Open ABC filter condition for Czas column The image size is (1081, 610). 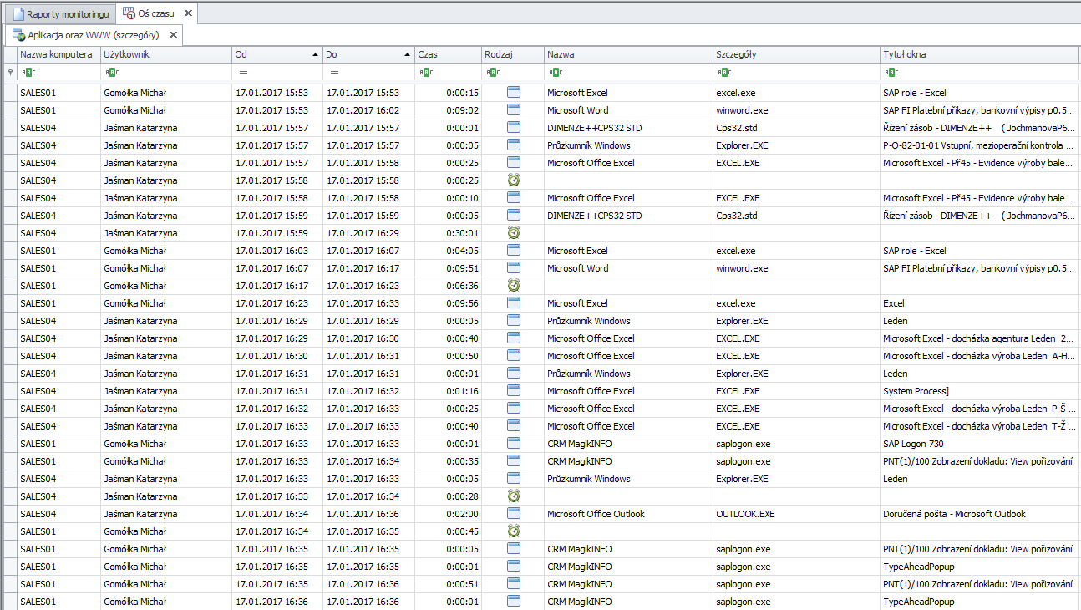point(426,73)
